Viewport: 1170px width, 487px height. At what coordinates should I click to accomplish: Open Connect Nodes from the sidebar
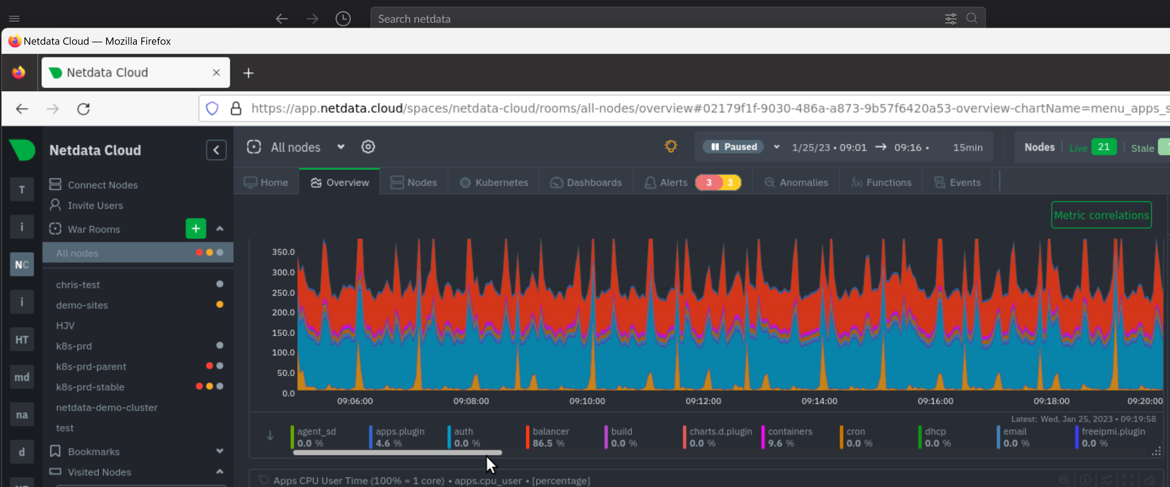tap(103, 185)
